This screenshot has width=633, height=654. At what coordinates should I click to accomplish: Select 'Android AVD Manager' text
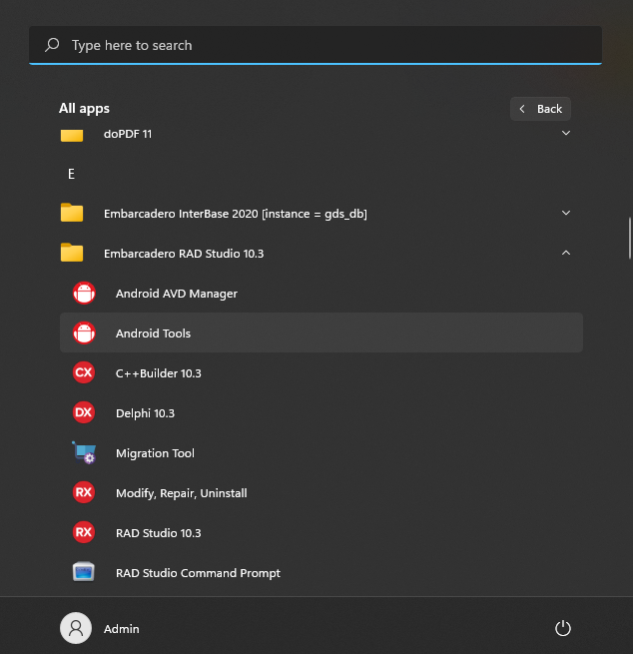(x=177, y=294)
